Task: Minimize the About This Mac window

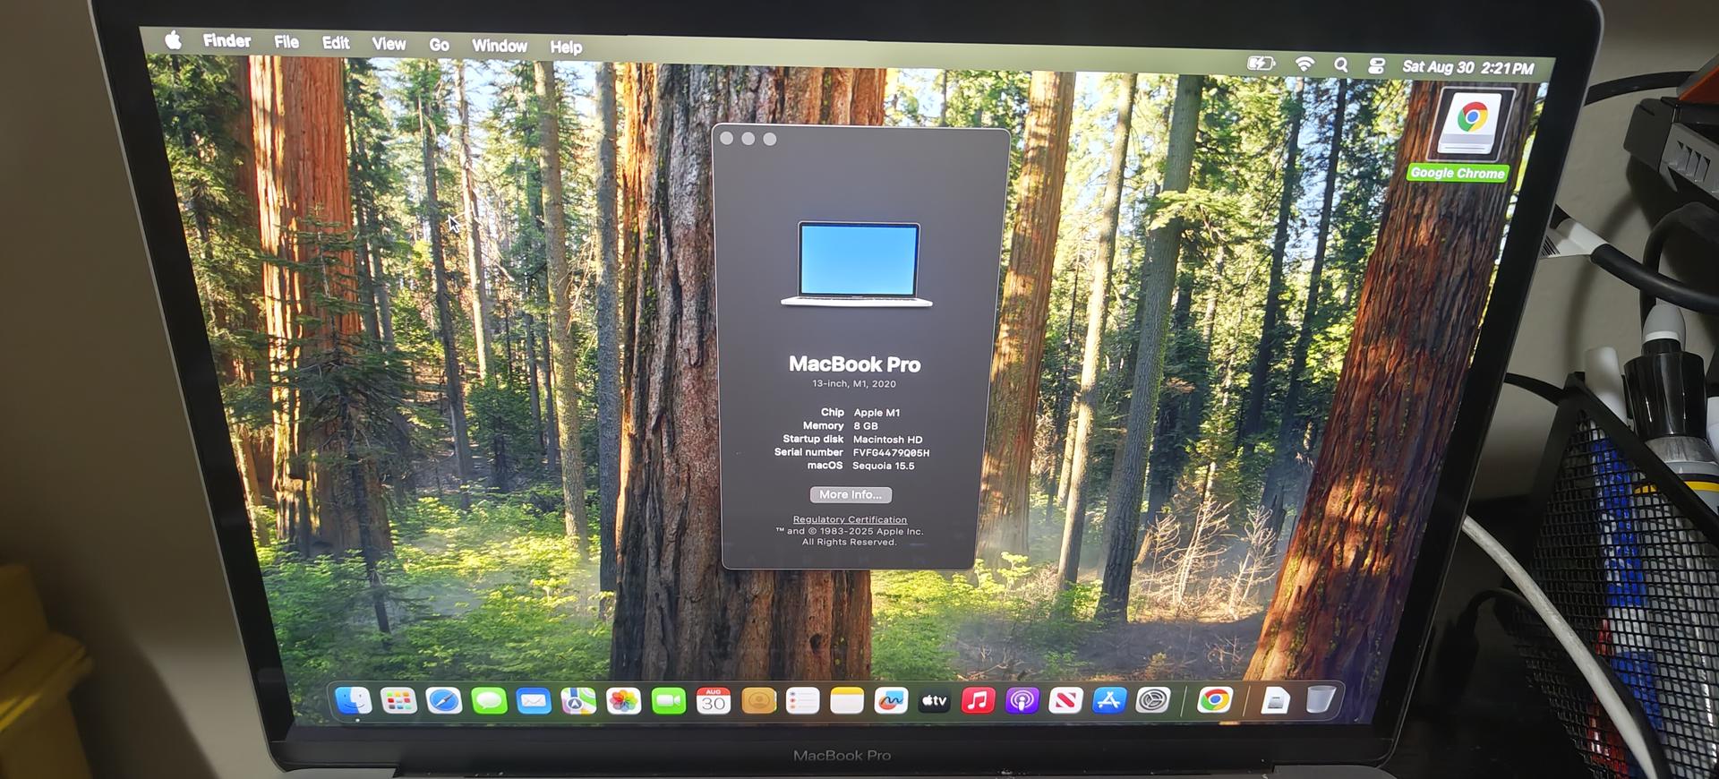Action: pos(748,138)
